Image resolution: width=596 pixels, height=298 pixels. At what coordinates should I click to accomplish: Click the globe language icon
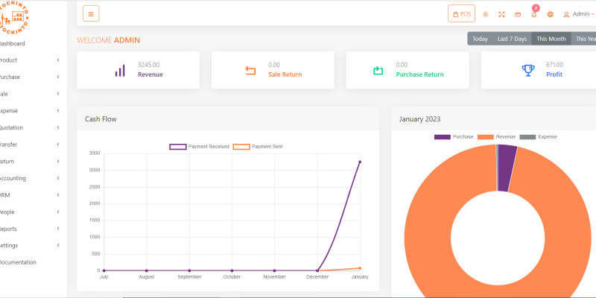(550, 14)
